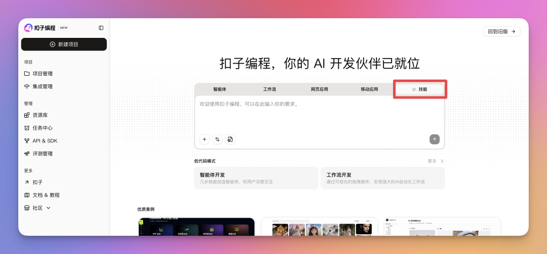Image resolution: width=547 pixels, height=254 pixels.
Task: Expand the 社区 chevron dropdown
Action: [x=49, y=208]
